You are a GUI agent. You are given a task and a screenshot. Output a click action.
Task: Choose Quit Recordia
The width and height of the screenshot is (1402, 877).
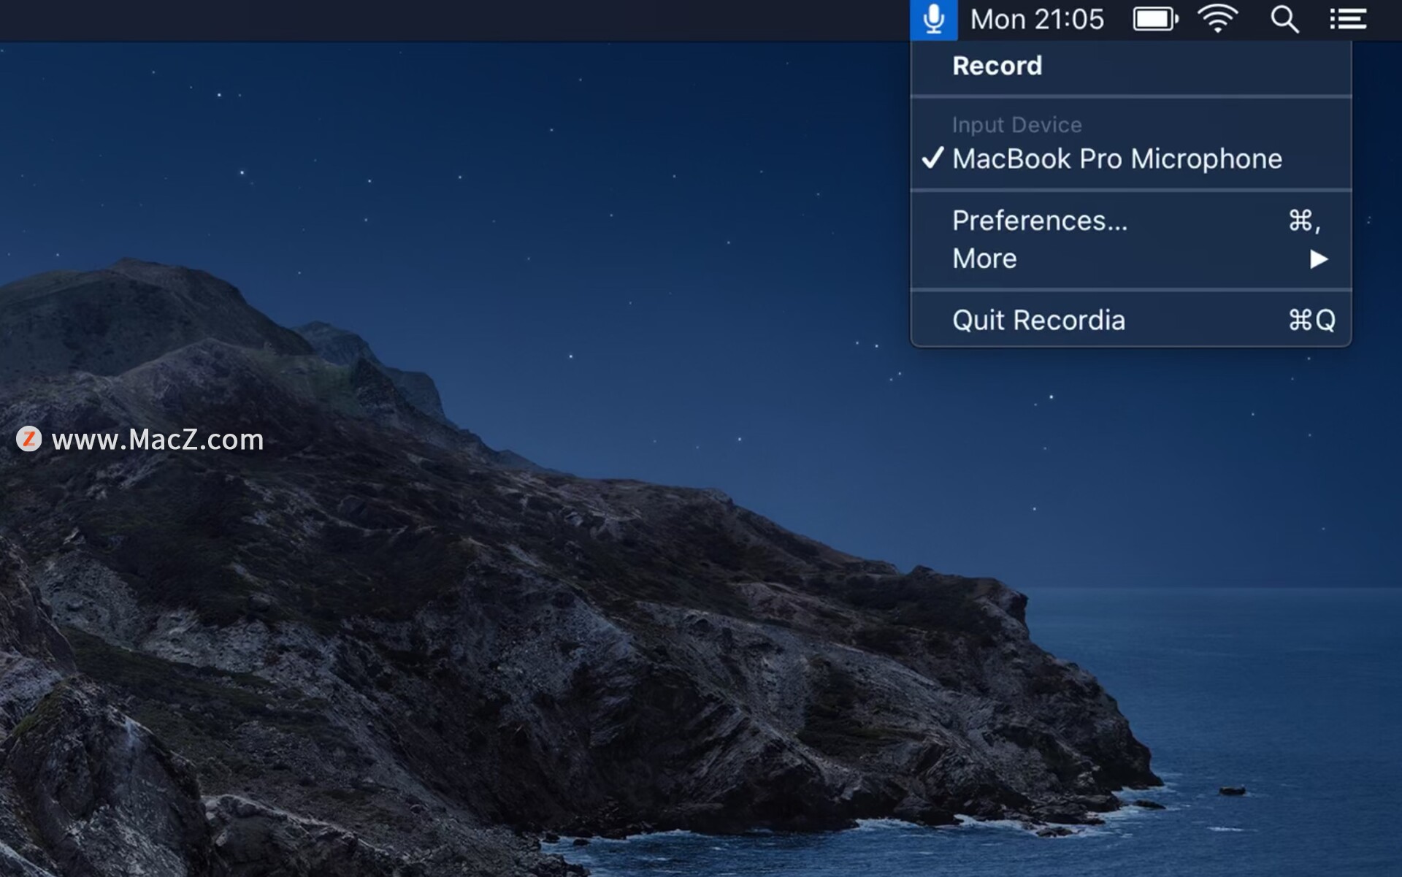click(x=1131, y=320)
